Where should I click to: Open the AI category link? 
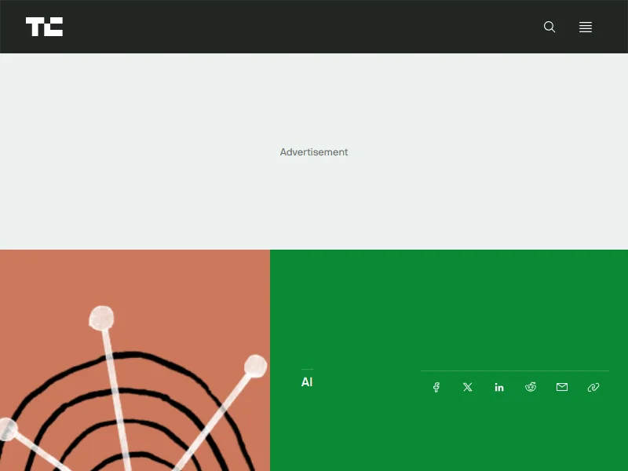(x=307, y=382)
